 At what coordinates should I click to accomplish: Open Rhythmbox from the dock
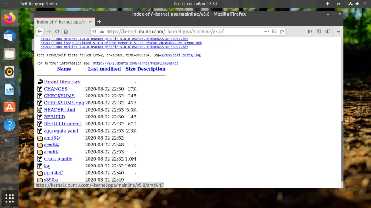9,72
